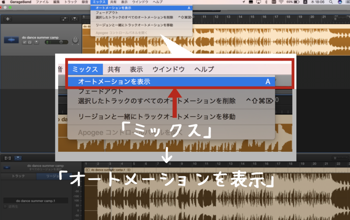Click すべてのリージョンを選択 label in the editor

click(45, 169)
